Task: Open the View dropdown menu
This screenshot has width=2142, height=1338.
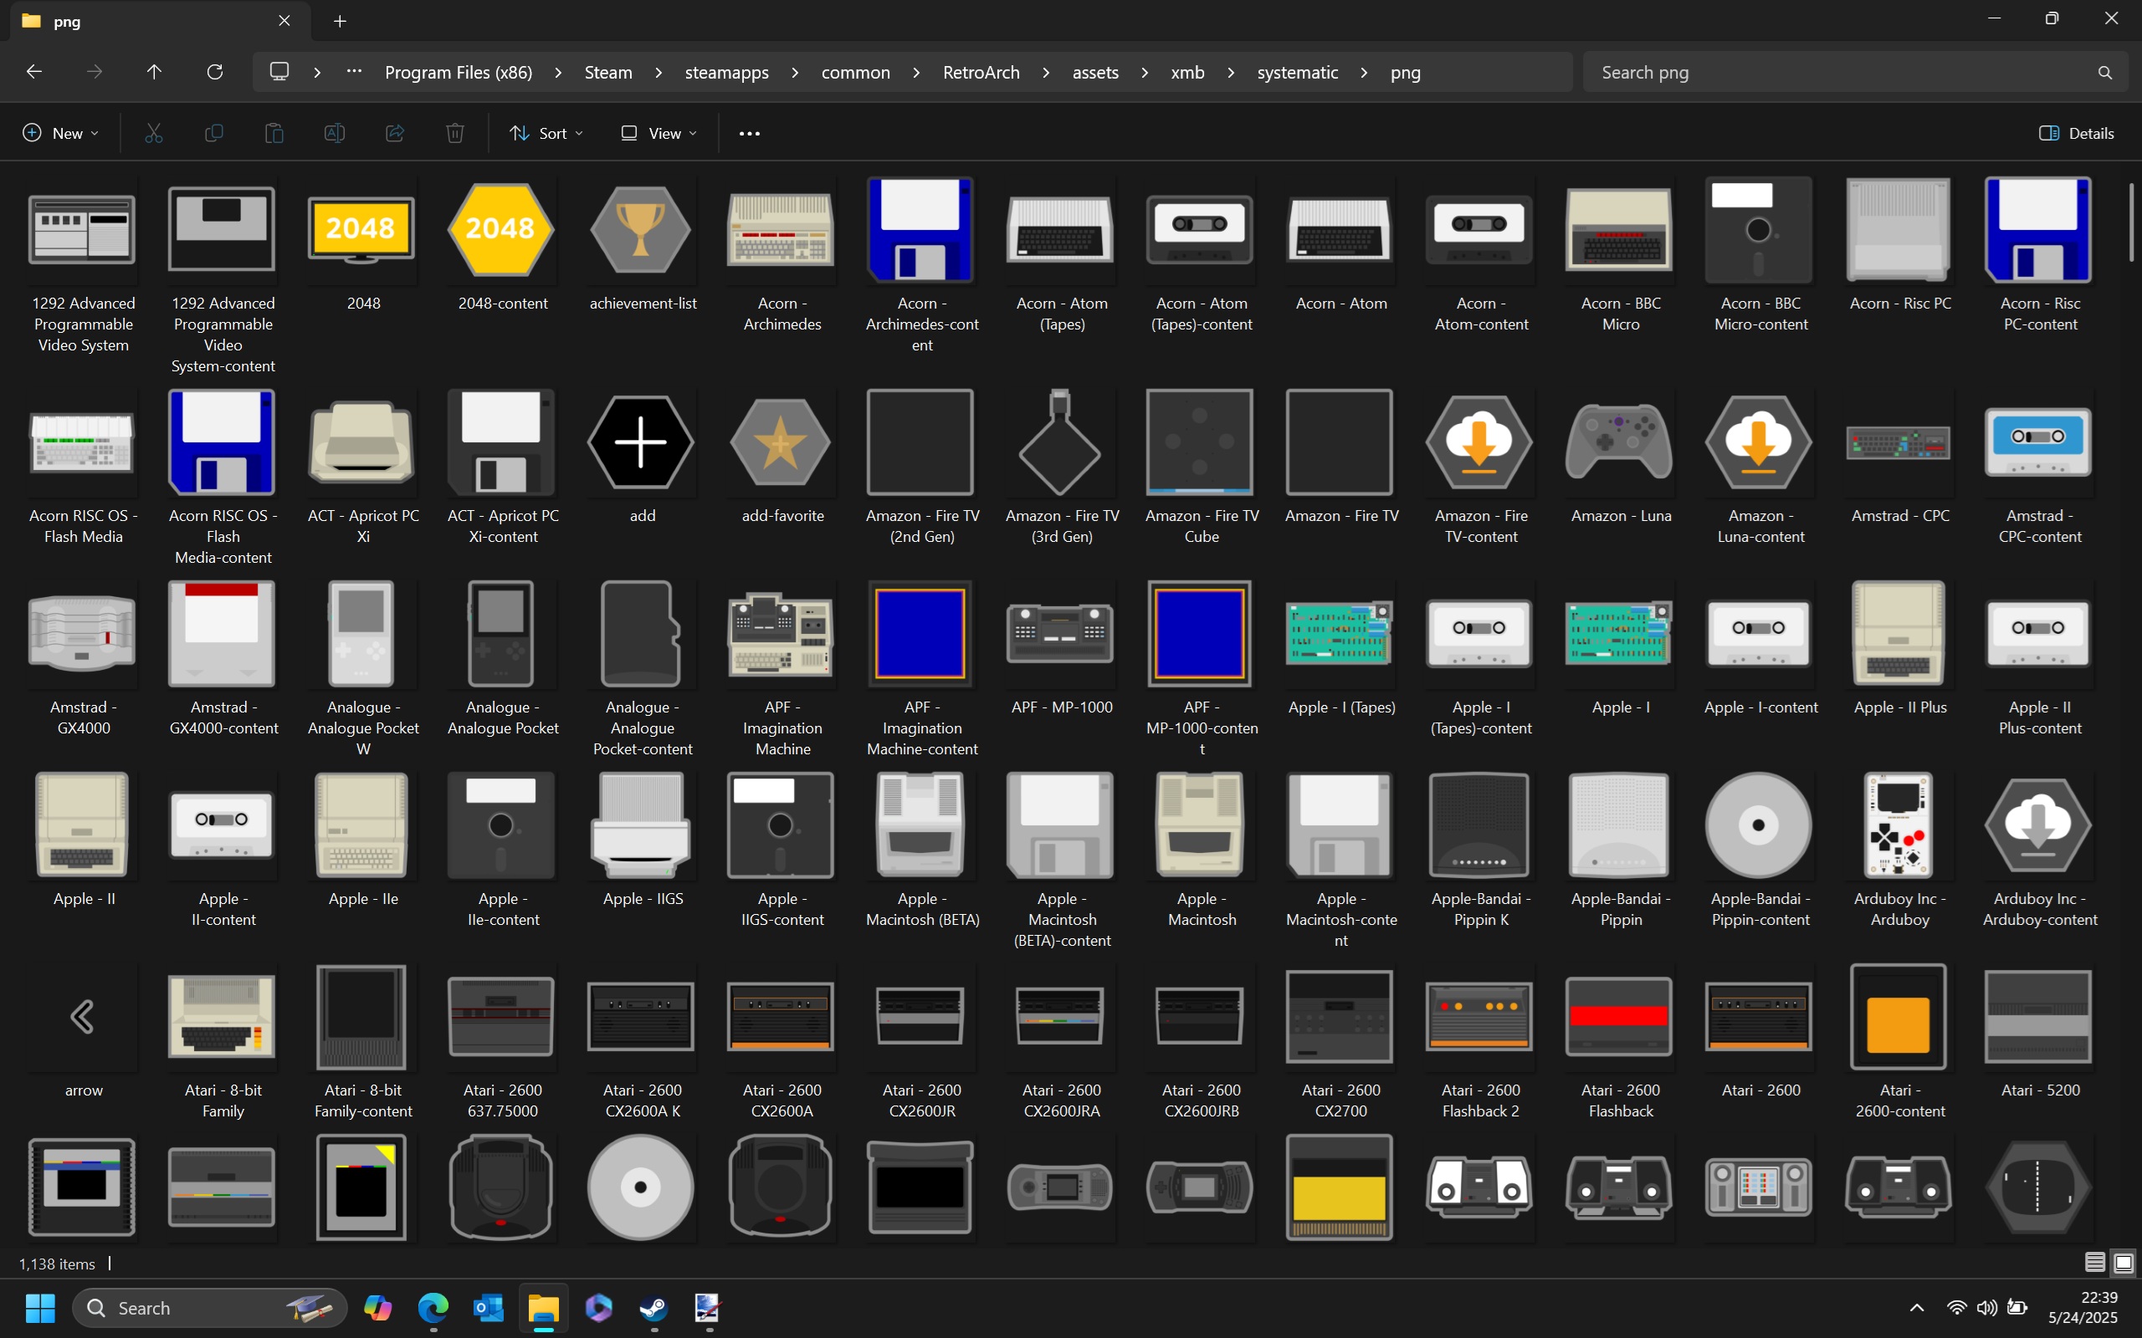Action: (x=658, y=133)
